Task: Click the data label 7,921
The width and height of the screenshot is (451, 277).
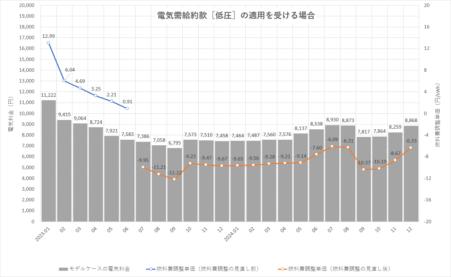Action: (x=111, y=130)
